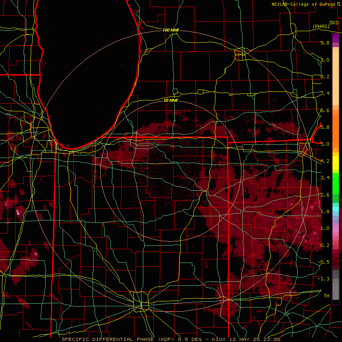The width and height of the screenshot is (342, 342).
Task: Click the bright green color bar segment
Action: [x=336, y=183]
